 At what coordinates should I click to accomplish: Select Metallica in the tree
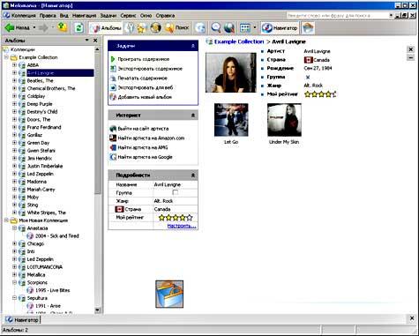(36, 275)
